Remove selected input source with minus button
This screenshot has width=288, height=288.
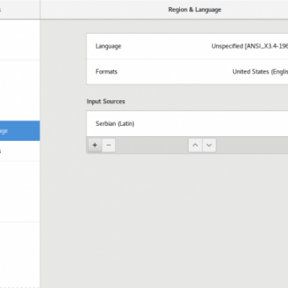[109, 145]
